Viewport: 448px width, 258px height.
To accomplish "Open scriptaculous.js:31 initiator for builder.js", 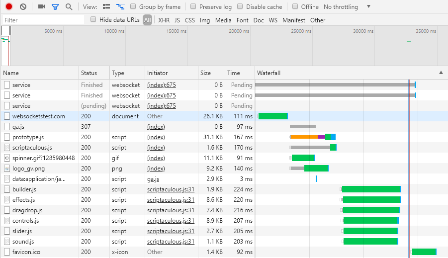I will 171,189.
